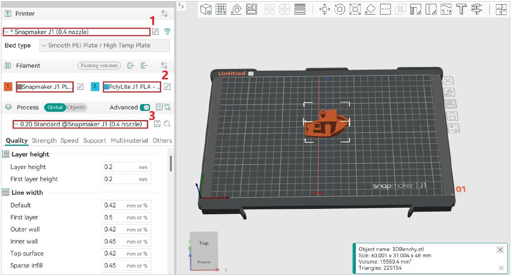
Task: Open printer section settings sliders icon
Action: click(x=165, y=14)
